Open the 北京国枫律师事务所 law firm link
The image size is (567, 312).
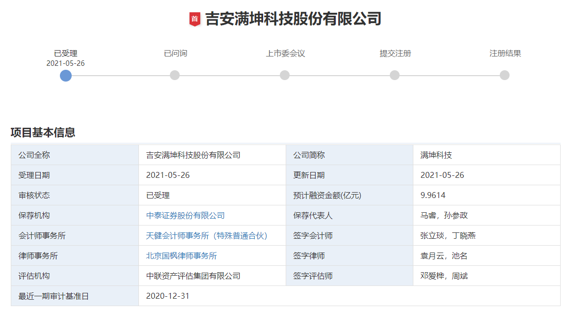click(x=181, y=256)
